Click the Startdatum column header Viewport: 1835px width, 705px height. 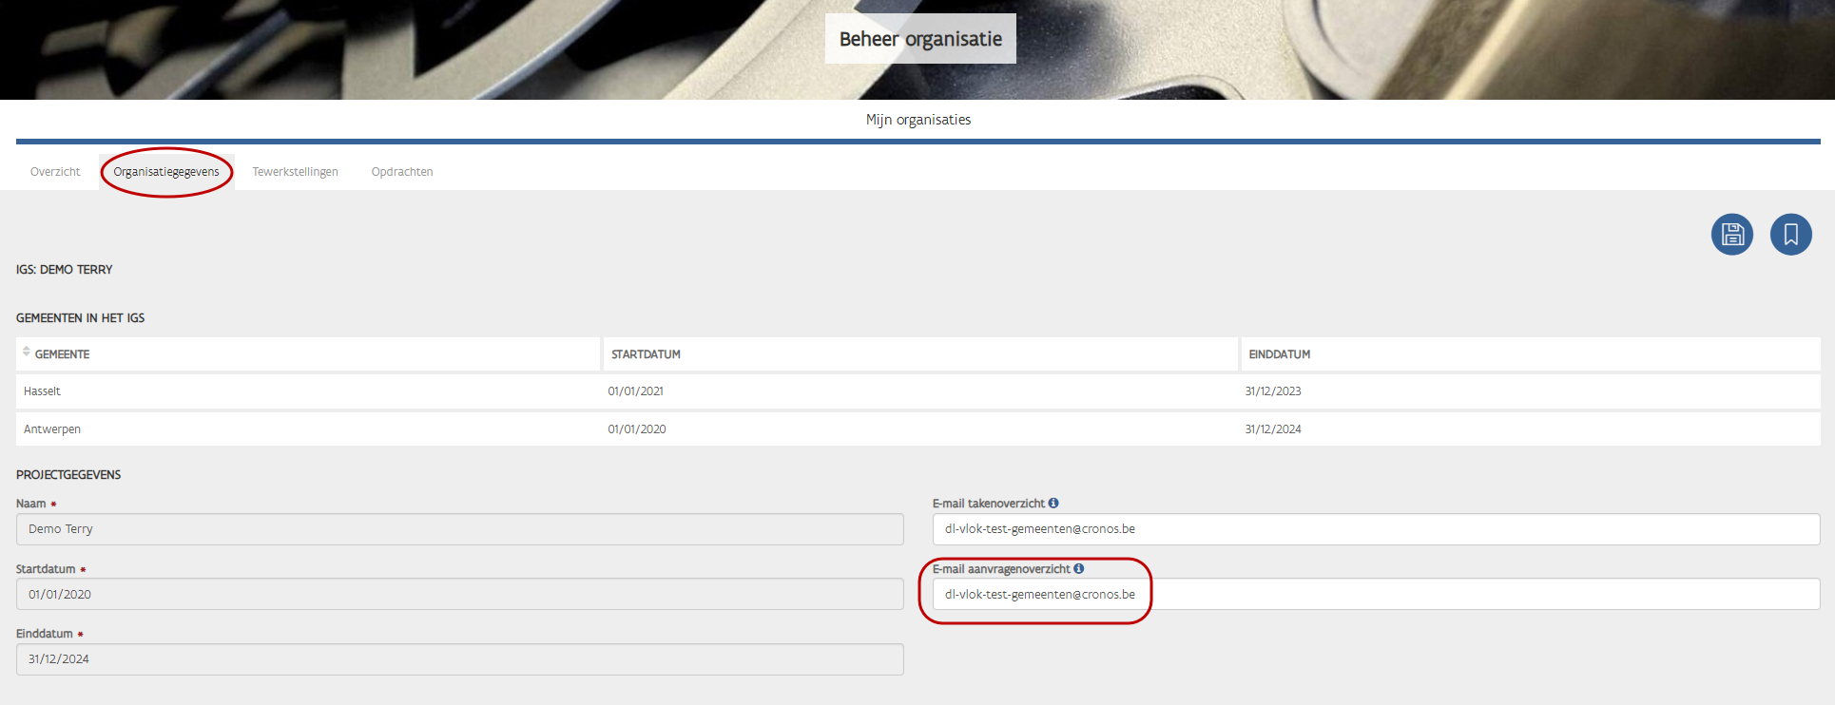(646, 354)
